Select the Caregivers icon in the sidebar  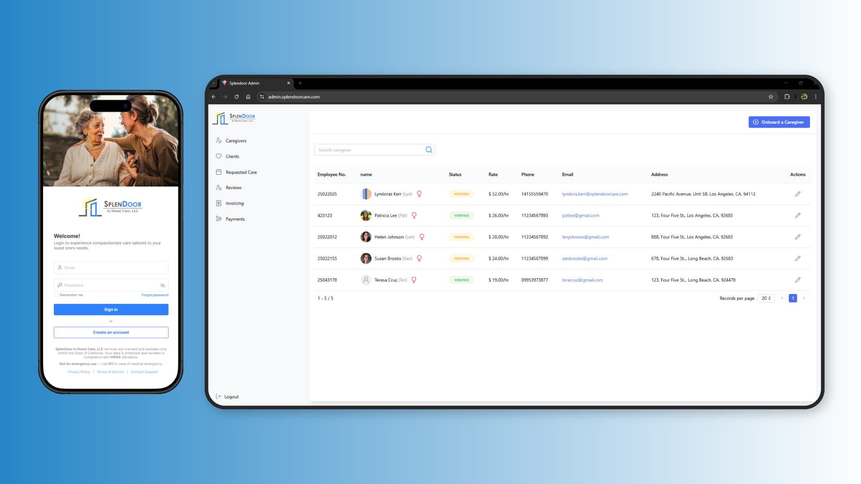point(218,140)
